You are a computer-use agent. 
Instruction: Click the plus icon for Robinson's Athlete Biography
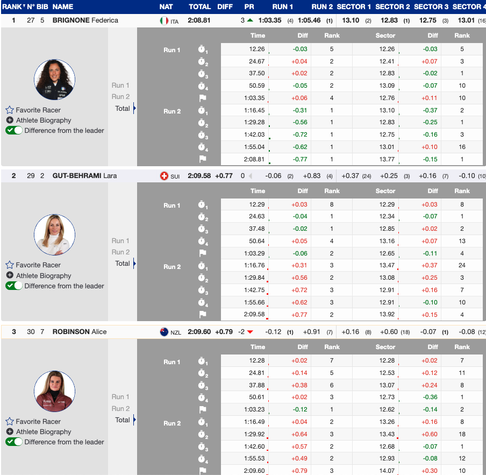(x=10, y=431)
